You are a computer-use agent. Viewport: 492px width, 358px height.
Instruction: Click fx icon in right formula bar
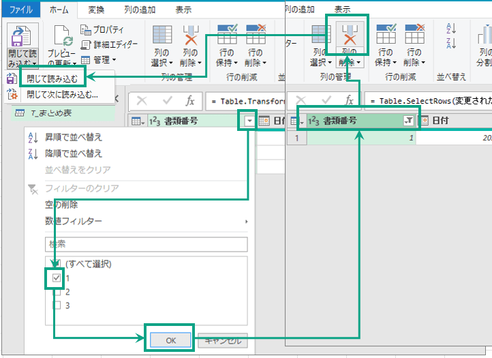pyautogui.click(x=349, y=100)
